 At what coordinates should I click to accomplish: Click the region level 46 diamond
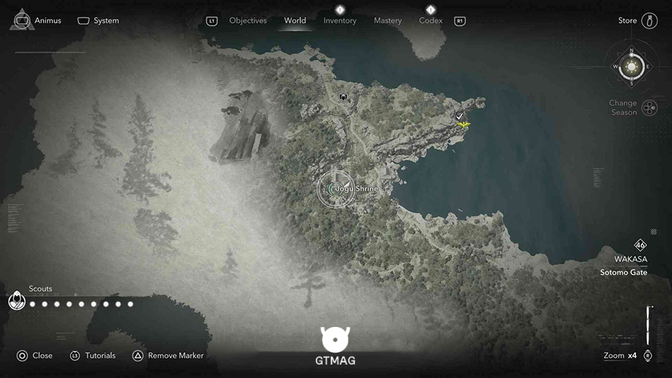tap(640, 245)
